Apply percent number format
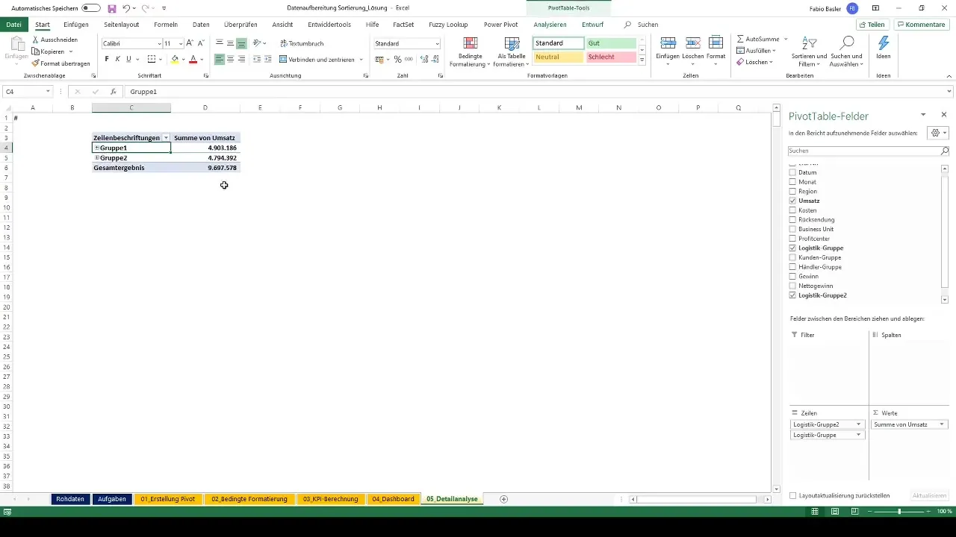 click(397, 59)
